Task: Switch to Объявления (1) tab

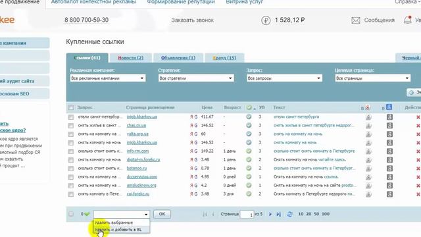Action: click(x=178, y=58)
